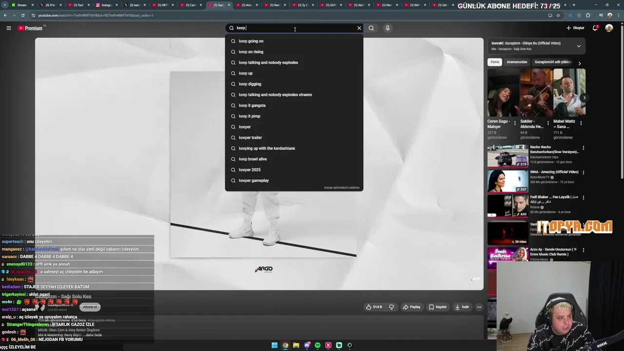The height and width of the screenshot is (351, 624).
Task: Select suggestion "keep it pimp"
Action: [x=294, y=116]
